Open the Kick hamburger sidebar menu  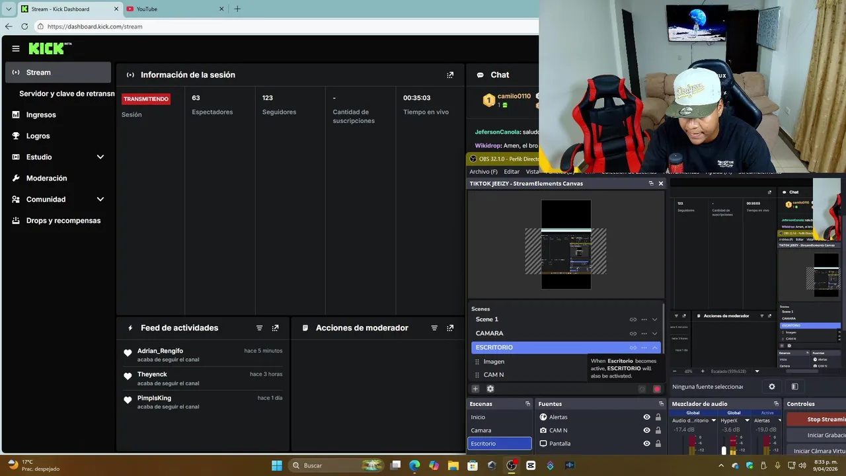coord(16,48)
